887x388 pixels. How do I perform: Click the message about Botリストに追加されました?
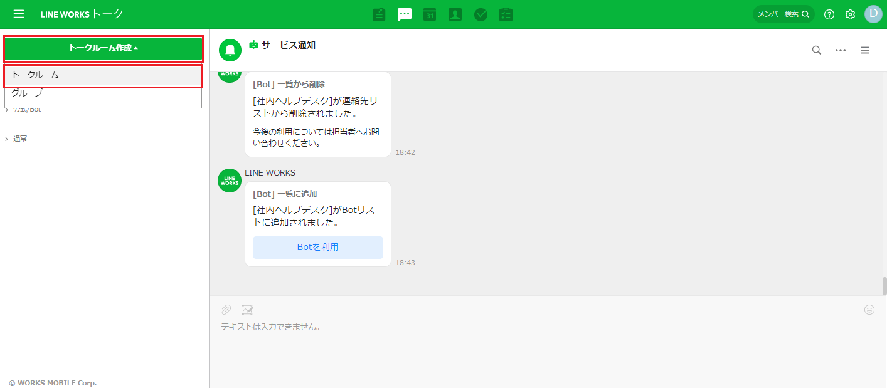[314, 216]
